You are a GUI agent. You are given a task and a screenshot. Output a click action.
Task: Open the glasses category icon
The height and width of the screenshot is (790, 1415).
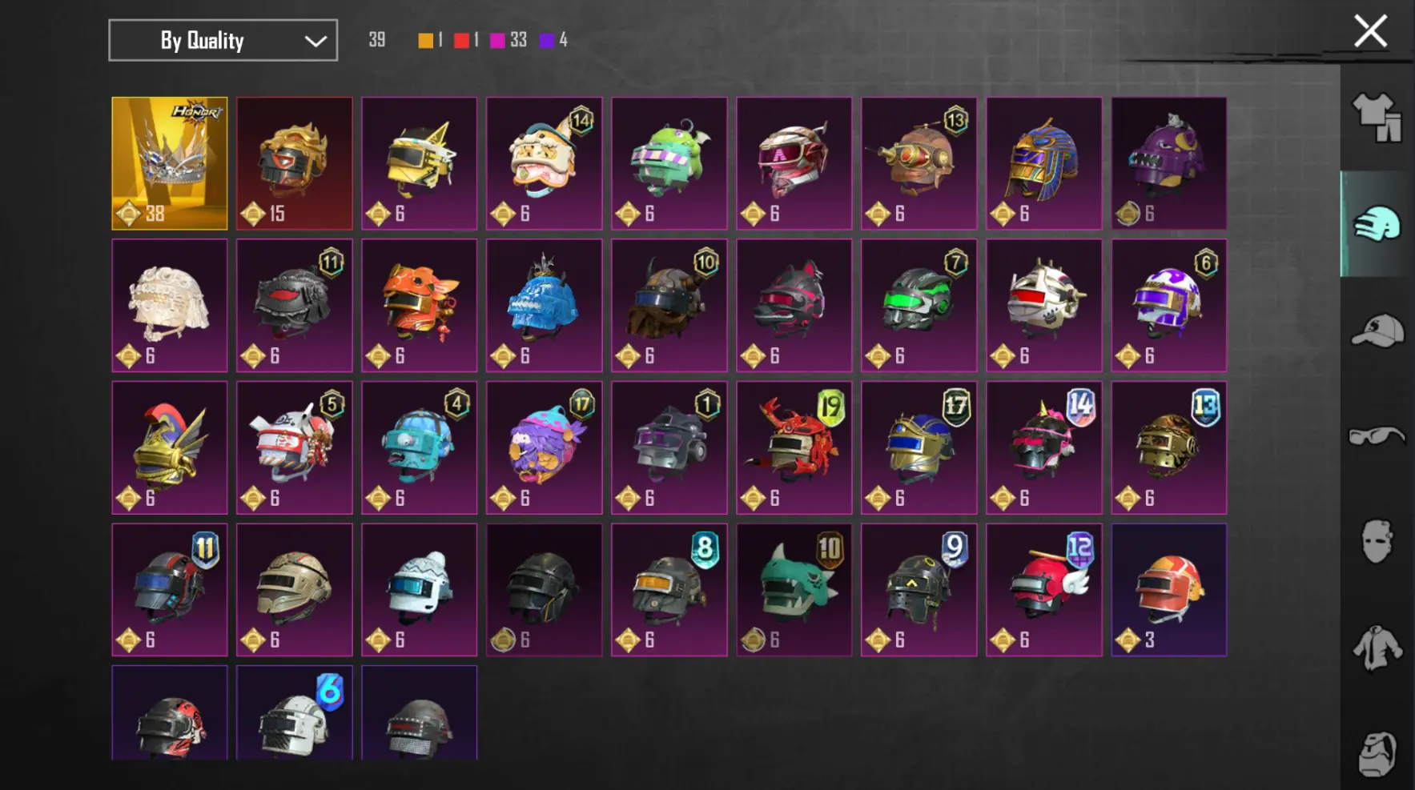(x=1377, y=436)
